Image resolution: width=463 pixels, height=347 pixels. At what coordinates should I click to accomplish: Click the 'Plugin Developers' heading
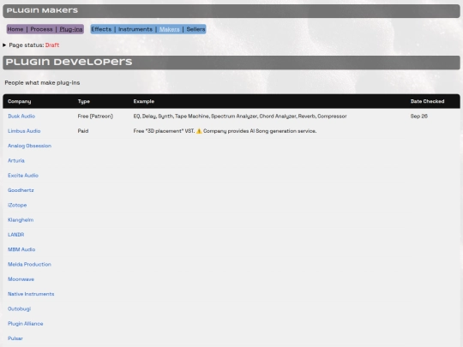[x=69, y=63]
